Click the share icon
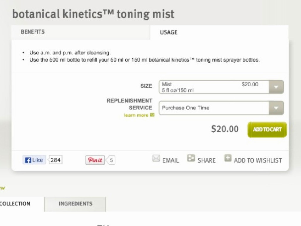The image size is (301, 226). 191,159
